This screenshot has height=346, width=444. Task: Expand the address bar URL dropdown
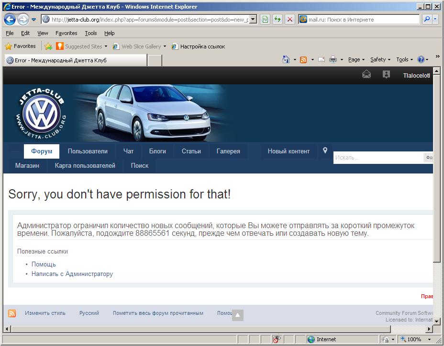point(253,20)
